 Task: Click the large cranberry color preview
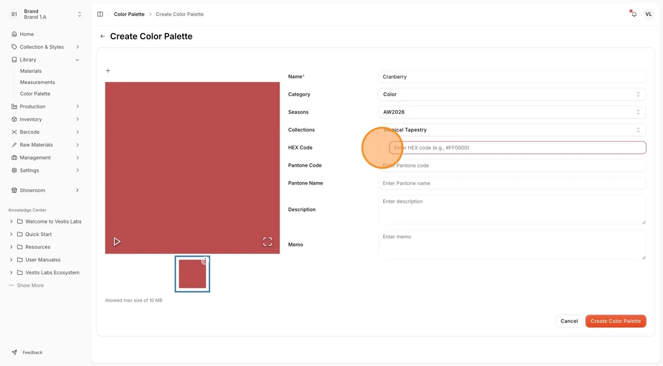click(192, 167)
